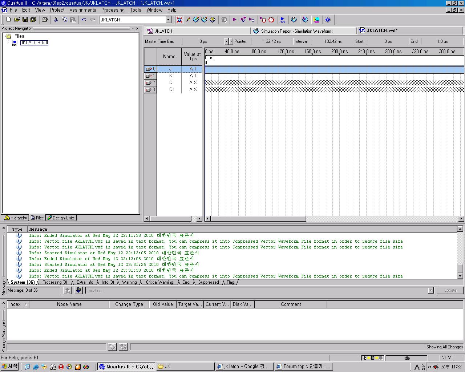Click the Open file folder icon
This screenshot has width=465, height=372.
click(17, 20)
